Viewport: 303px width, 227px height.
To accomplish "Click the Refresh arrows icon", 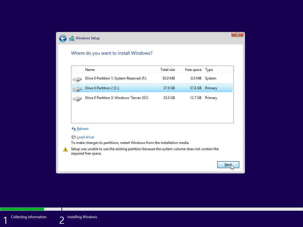I will [x=74, y=129].
